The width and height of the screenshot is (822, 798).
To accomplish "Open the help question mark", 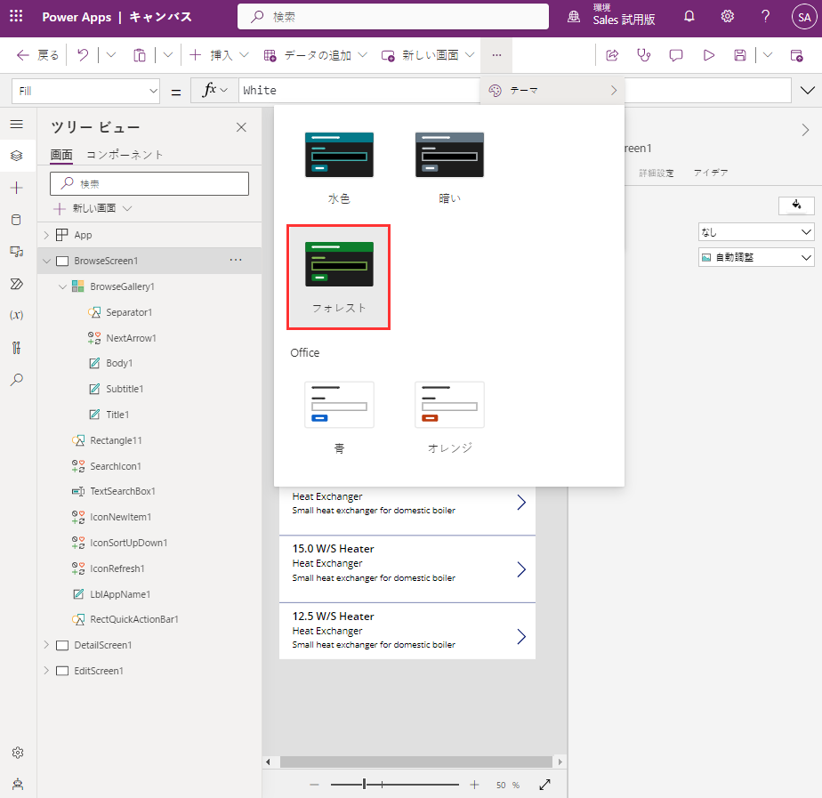I will click(765, 17).
